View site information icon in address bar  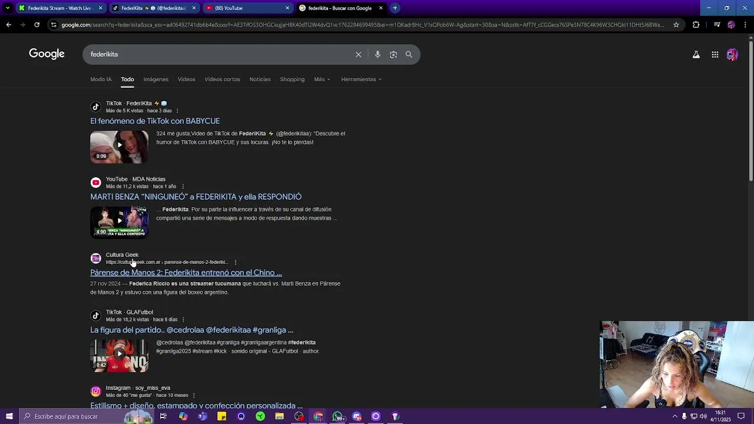click(54, 25)
